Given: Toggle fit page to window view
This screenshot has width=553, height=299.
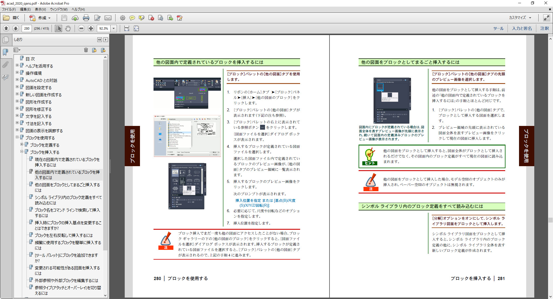Looking at the screenshot, I should (136, 28).
